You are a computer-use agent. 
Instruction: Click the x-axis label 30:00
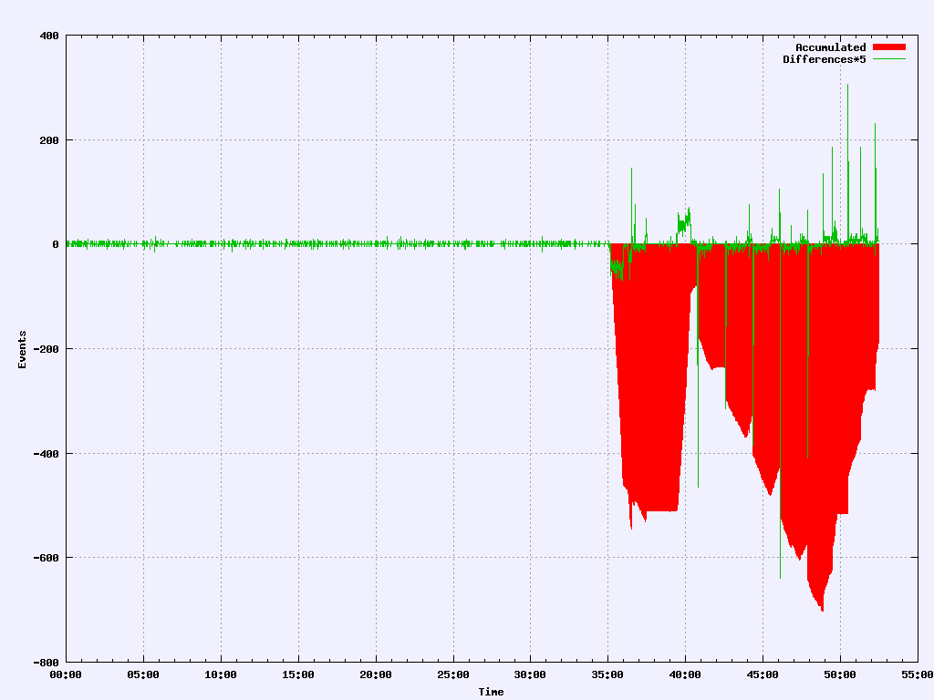(x=530, y=675)
